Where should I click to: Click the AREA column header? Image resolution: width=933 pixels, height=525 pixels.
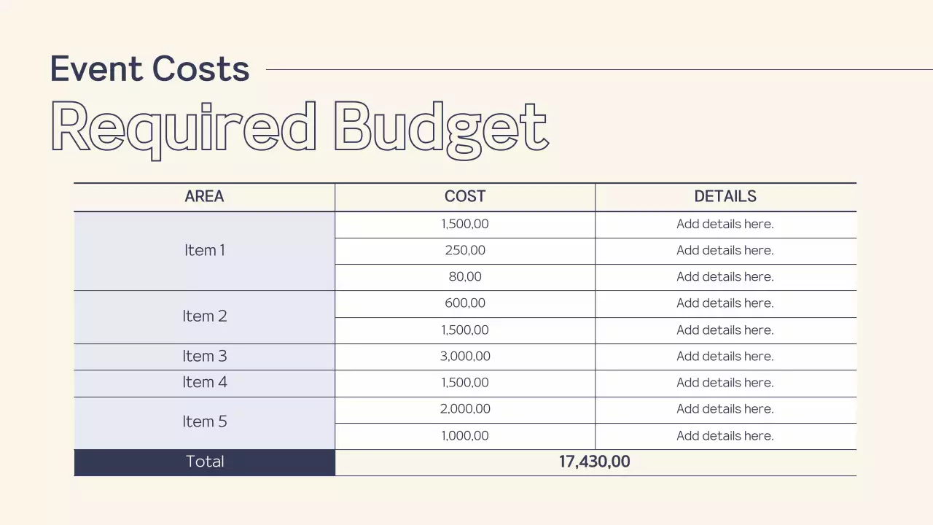[204, 196]
